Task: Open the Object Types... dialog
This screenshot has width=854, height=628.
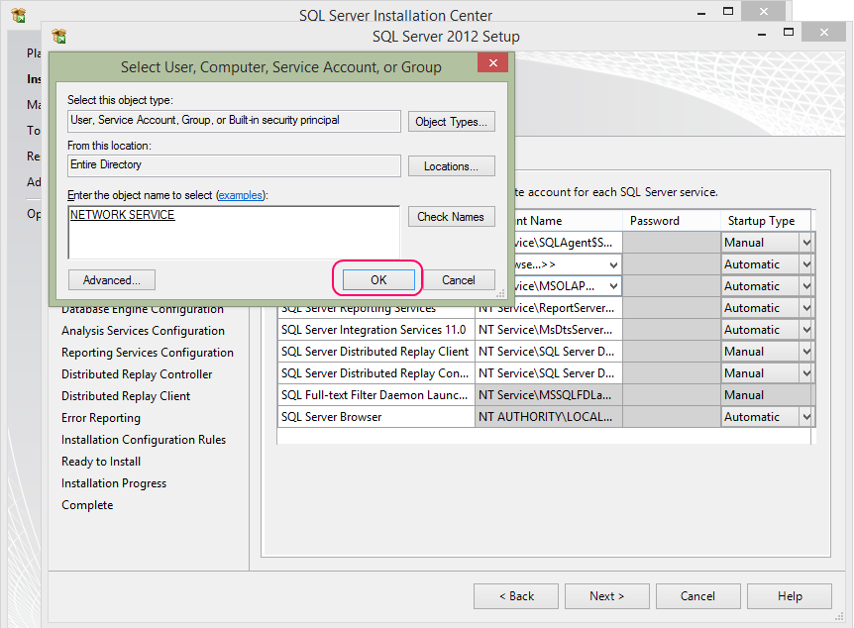Action: point(451,122)
